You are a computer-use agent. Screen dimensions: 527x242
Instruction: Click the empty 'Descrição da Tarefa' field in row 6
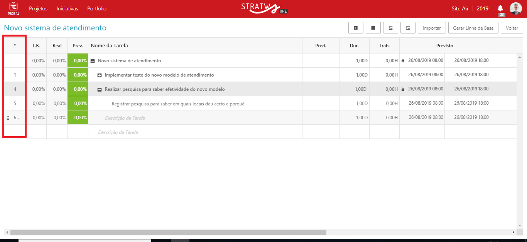point(125,118)
